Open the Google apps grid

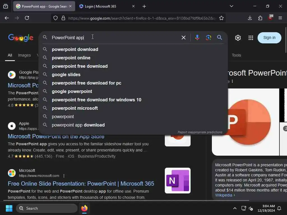pyautogui.click(x=251, y=38)
